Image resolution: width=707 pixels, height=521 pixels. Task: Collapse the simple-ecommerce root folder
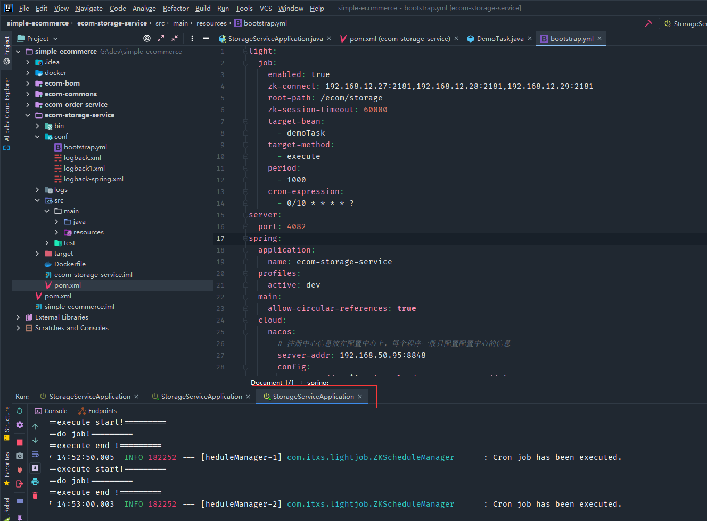pyautogui.click(x=18, y=52)
